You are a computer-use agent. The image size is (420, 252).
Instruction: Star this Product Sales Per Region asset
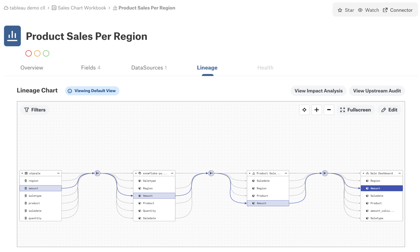point(346,10)
